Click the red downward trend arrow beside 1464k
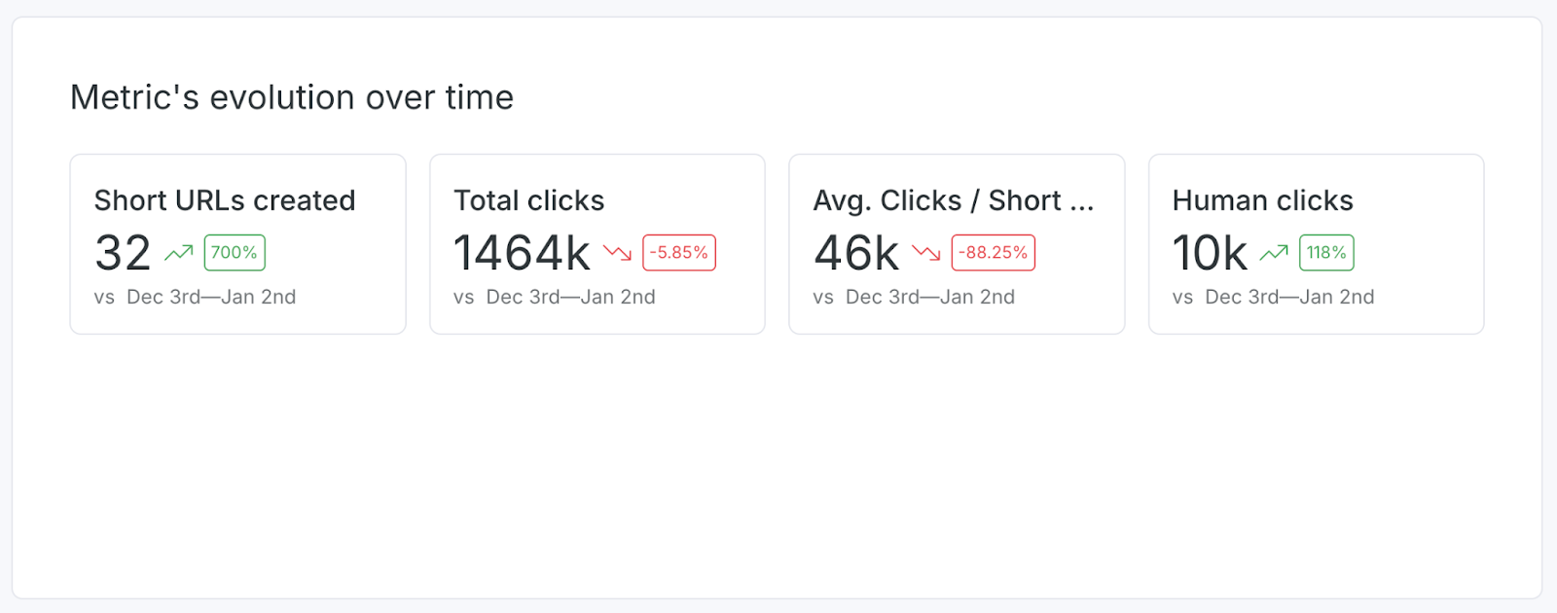 pyautogui.click(x=617, y=253)
